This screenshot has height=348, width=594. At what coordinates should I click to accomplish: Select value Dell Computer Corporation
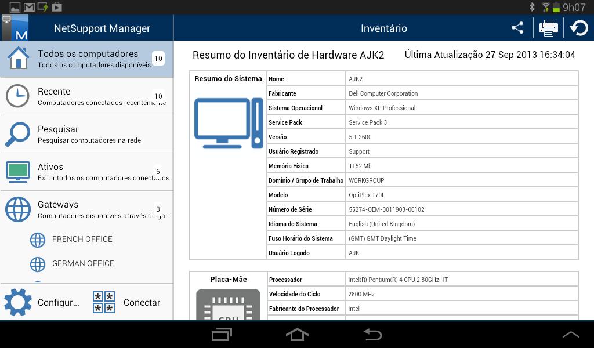click(x=383, y=93)
